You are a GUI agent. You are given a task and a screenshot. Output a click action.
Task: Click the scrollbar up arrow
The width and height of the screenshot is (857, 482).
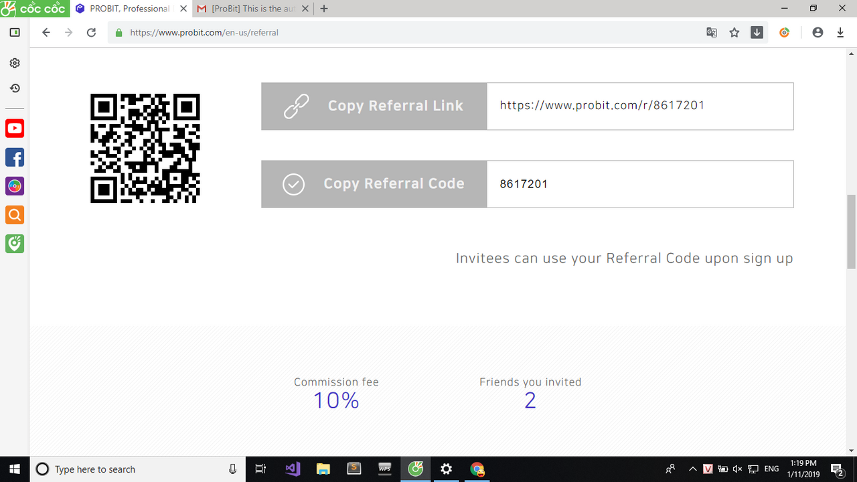[x=851, y=54]
